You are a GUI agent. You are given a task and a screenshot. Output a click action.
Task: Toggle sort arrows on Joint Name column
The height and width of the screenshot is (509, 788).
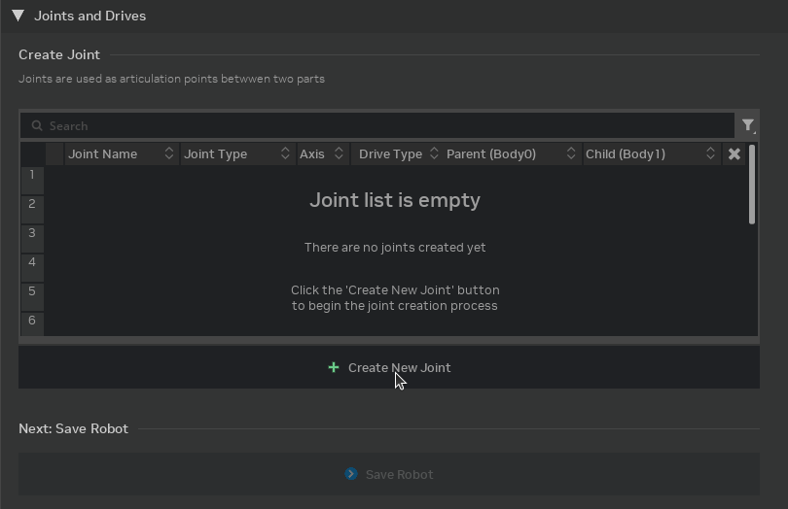168,153
